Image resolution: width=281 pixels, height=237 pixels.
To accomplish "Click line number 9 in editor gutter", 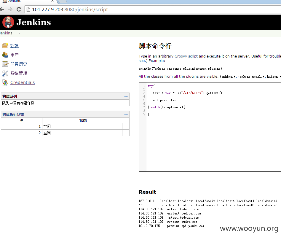I will click(144, 114).
